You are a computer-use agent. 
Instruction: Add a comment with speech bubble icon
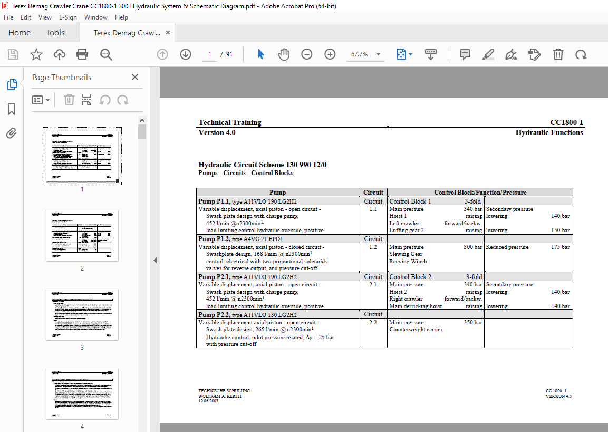click(x=465, y=54)
